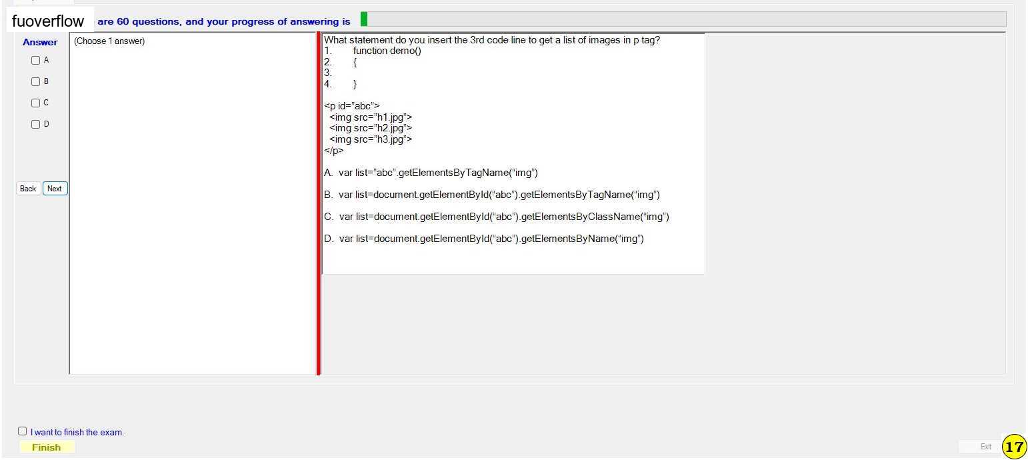The height and width of the screenshot is (460, 1028).
Task: Tick 'I want to finish the exam' checkbox
Action: tap(23, 431)
